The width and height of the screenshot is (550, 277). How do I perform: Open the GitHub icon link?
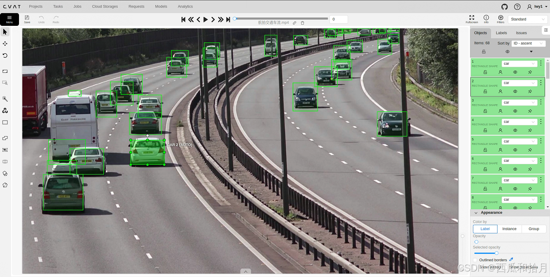(x=504, y=7)
